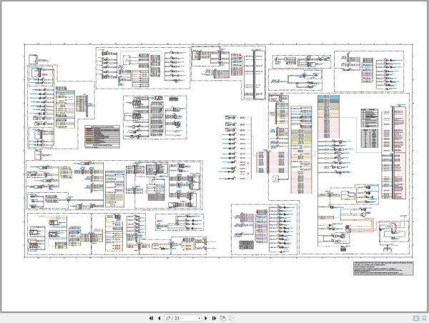Click the gray notes box below diagram
Image resolution: width=429 pixels, height=323 pixels.
383,269
